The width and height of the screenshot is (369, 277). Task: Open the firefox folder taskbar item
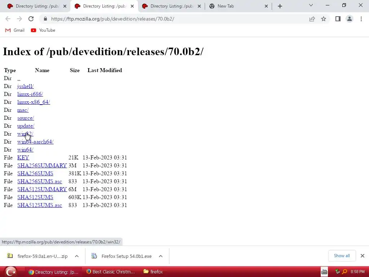click(x=153, y=272)
